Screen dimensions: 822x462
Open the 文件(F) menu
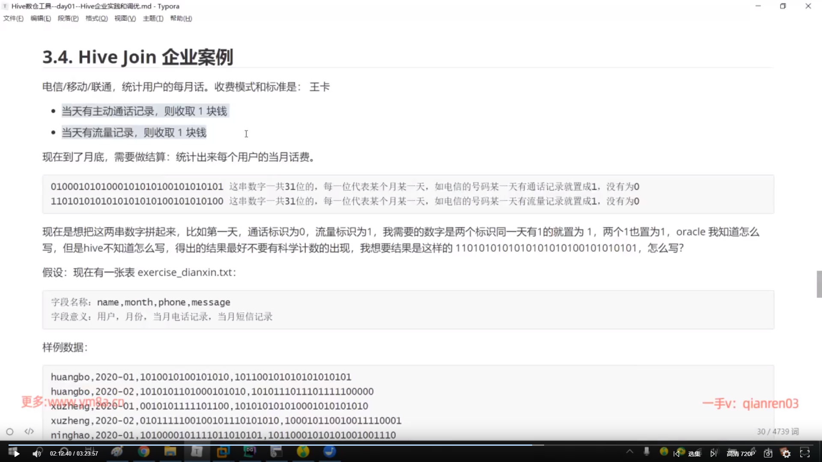pos(13,18)
